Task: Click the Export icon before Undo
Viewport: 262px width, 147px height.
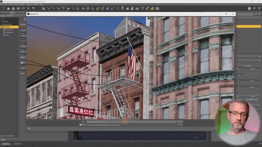Action: click(x=28, y=8)
